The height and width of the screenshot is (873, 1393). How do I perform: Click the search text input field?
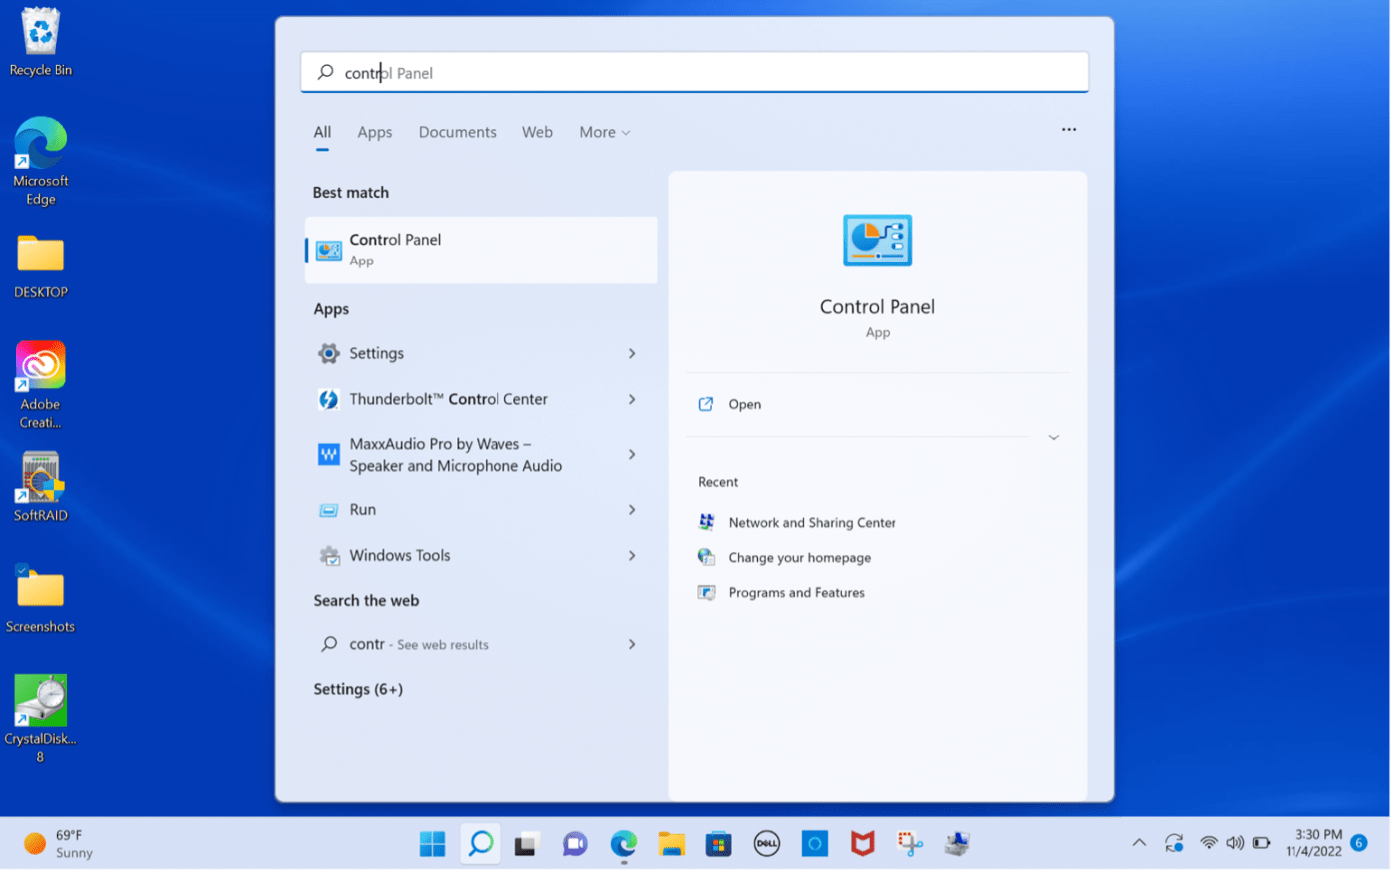(696, 73)
